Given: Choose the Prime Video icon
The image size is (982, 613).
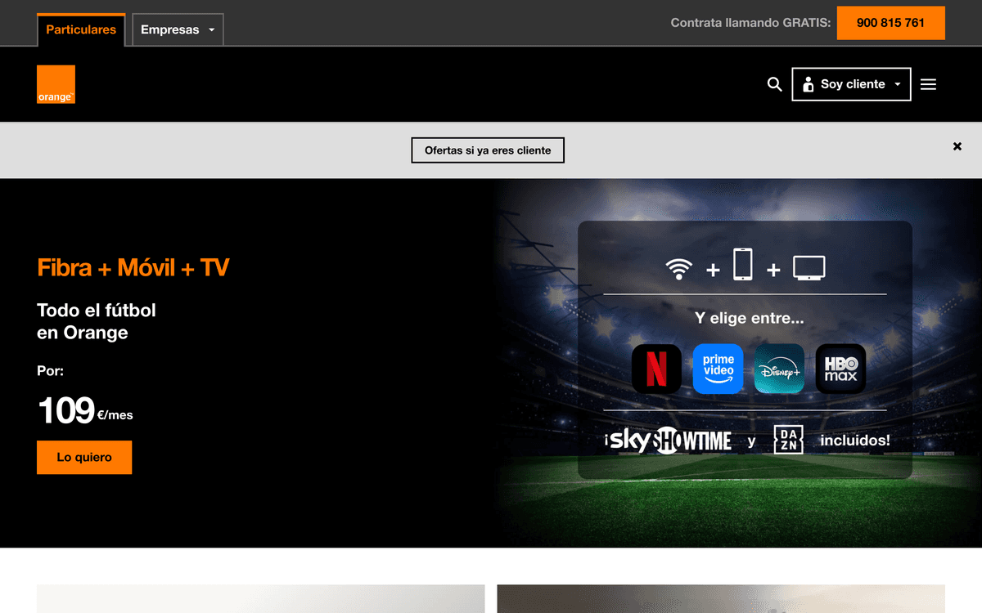Looking at the screenshot, I should (x=718, y=369).
